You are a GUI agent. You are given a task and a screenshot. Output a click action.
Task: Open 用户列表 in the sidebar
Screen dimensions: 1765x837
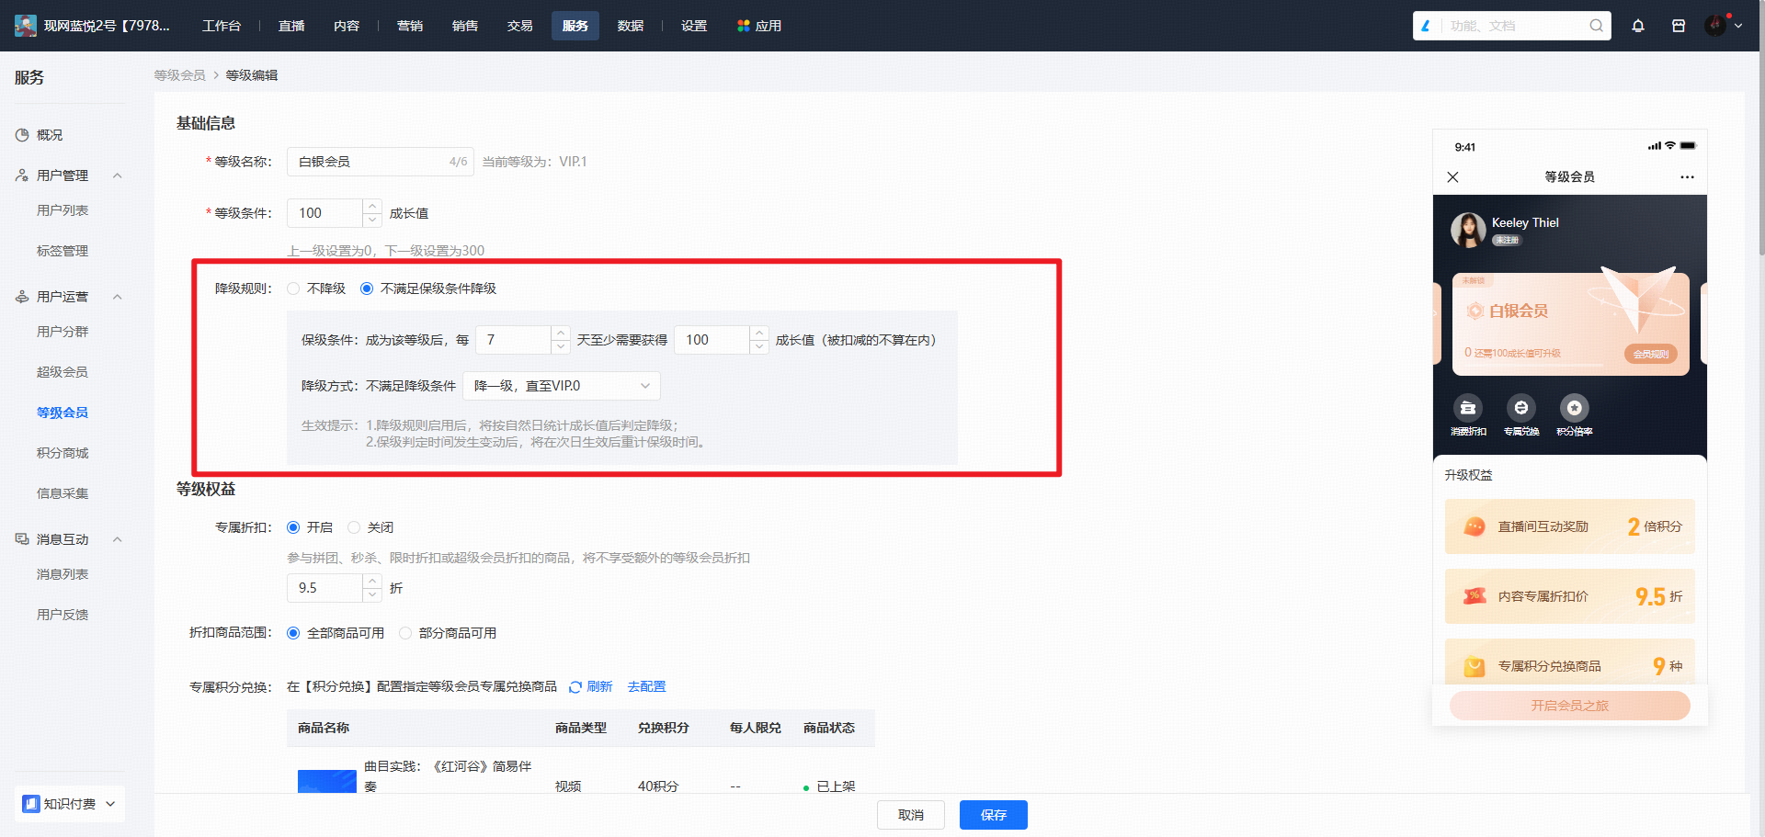tap(63, 210)
